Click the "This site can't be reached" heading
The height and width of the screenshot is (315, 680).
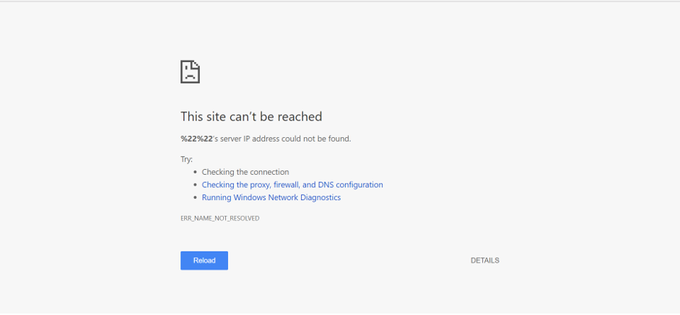[250, 116]
